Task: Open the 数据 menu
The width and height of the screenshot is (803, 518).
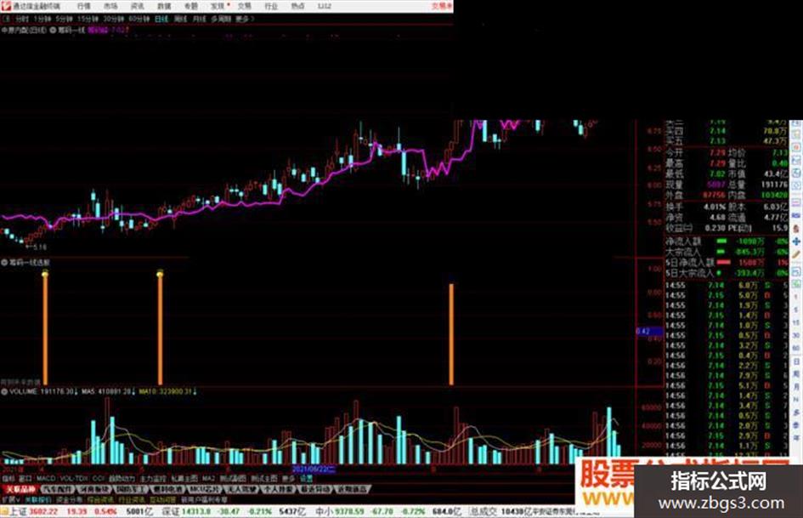Action: (164, 6)
